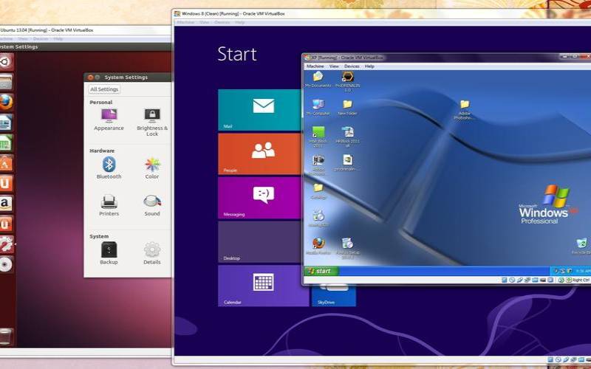
Task: Click the XP system tray clock
Action: pyautogui.click(x=584, y=271)
